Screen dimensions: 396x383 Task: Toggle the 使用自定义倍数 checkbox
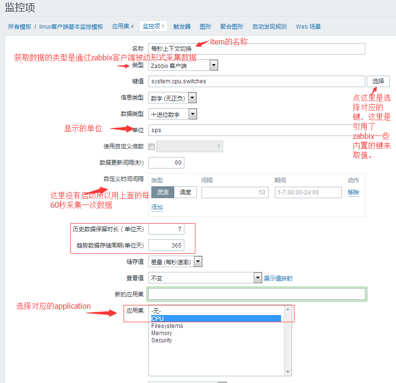point(152,146)
